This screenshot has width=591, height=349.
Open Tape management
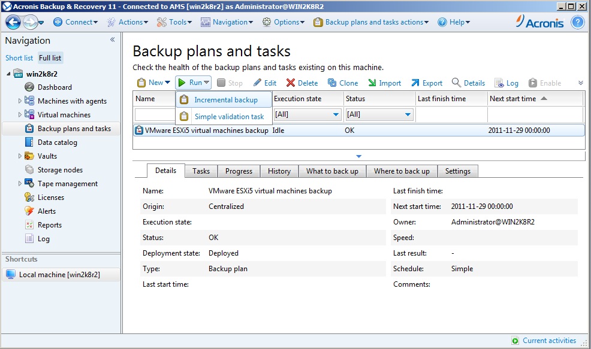(67, 184)
